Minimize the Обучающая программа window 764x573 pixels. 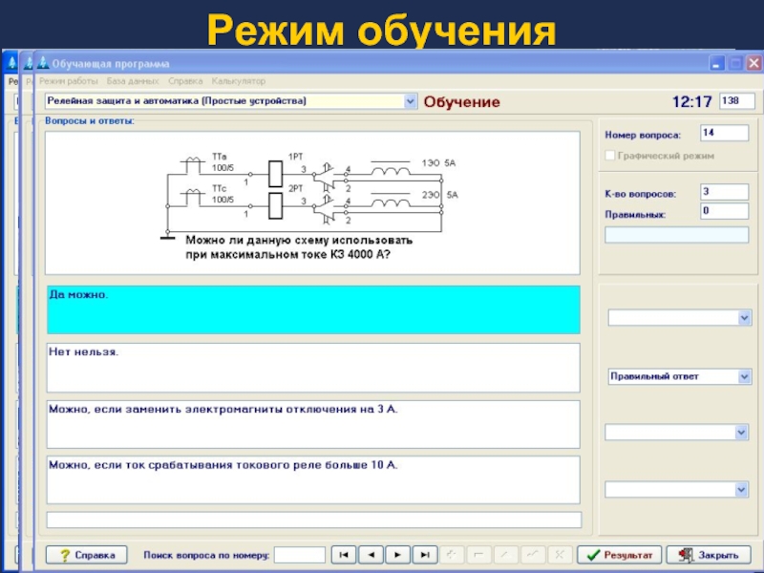(x=716, y=63)
